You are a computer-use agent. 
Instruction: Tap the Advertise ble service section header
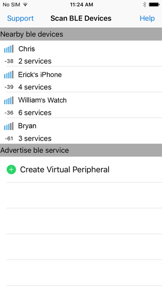[81, 150]
